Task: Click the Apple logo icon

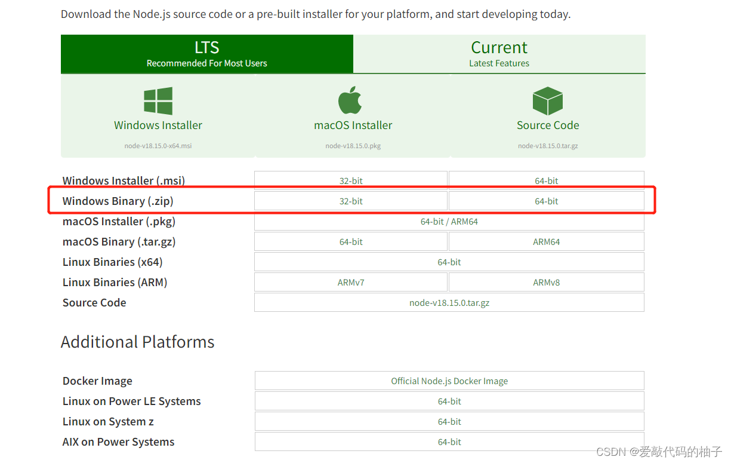Action: [x=350, y=100]
